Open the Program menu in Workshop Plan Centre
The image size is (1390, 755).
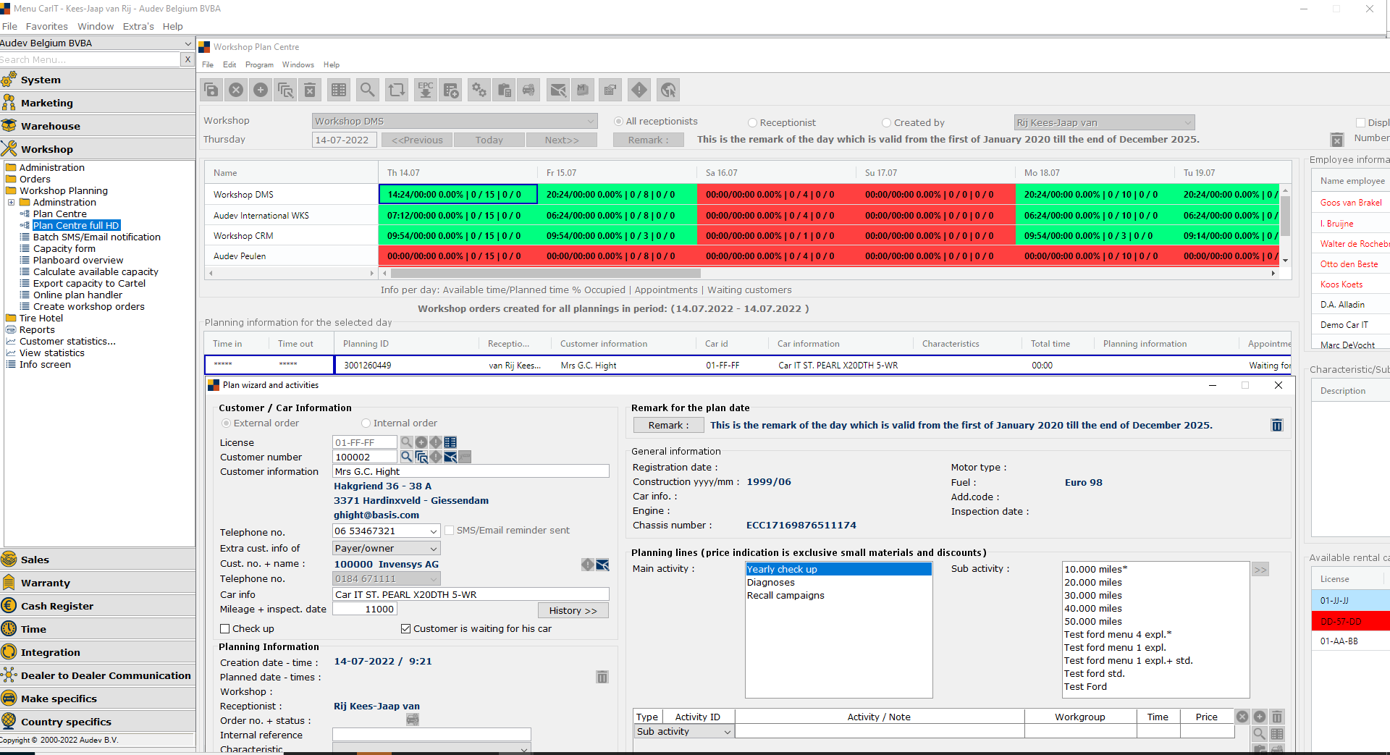pyautogui.click(x=259, y=65)
